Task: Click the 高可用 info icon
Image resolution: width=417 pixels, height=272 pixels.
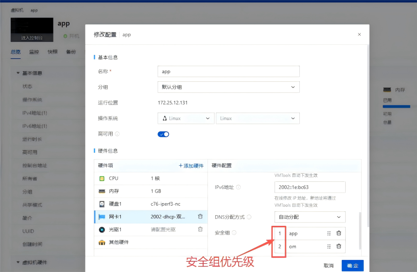Action: [x=117, y=134]
